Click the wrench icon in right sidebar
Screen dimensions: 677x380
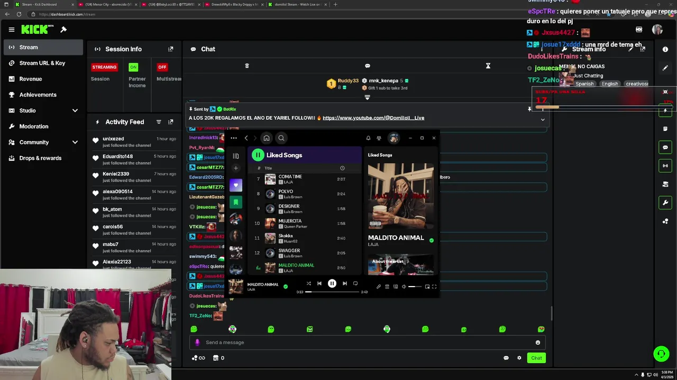click(x=665, y=203)
